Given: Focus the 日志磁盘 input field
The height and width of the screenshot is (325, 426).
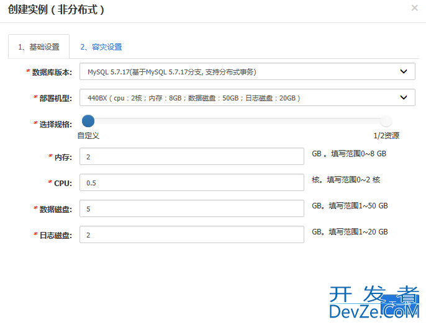Looking at the screenshot, I should pyautogui.click(x=192, y=234).
